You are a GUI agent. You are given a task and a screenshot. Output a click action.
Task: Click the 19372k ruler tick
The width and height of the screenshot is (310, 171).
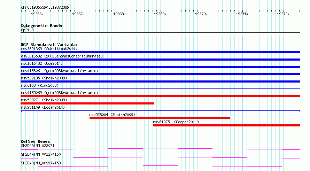tap(283, 14)
